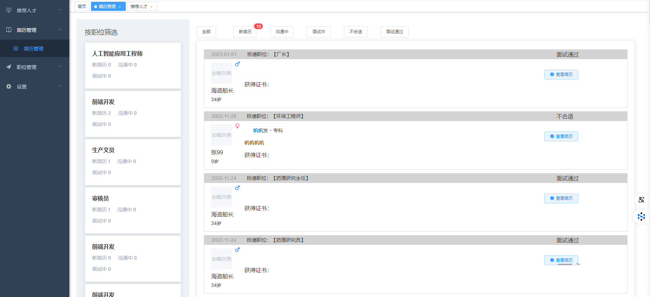Click the icon beside the 简历管理 submenu item
This screenshot has width=650, height=297.
click(x=16, y=48)
